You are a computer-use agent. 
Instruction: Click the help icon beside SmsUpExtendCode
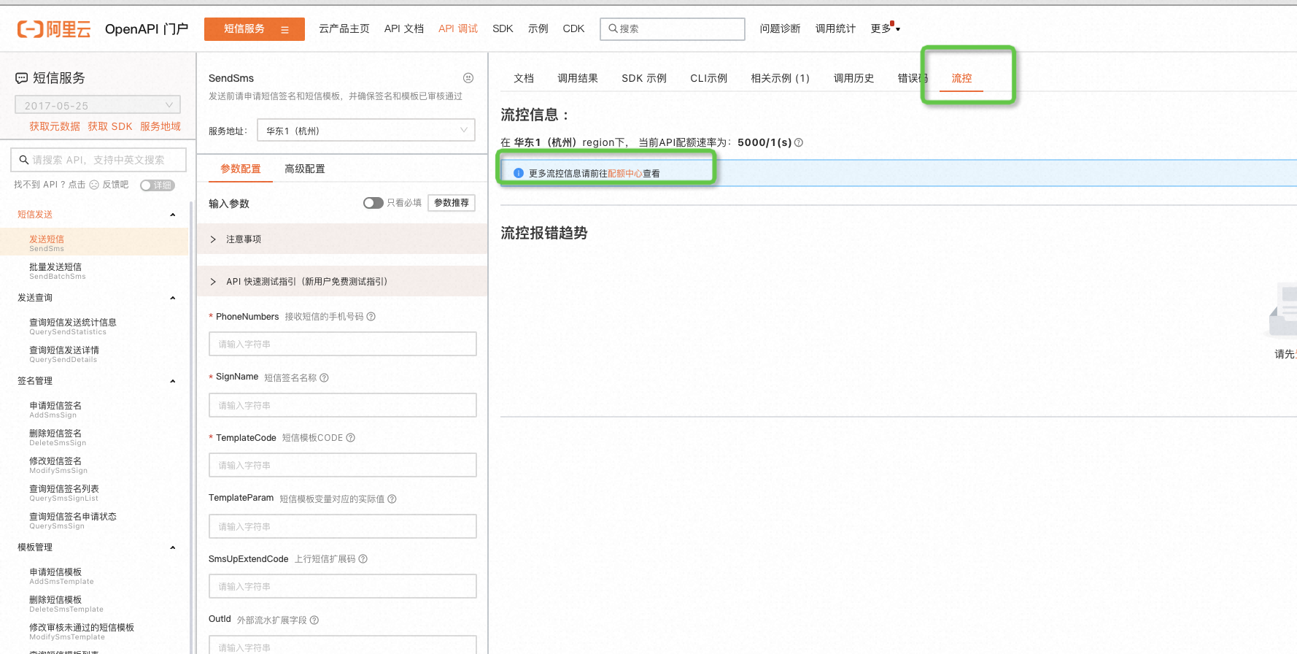[363, 559]
